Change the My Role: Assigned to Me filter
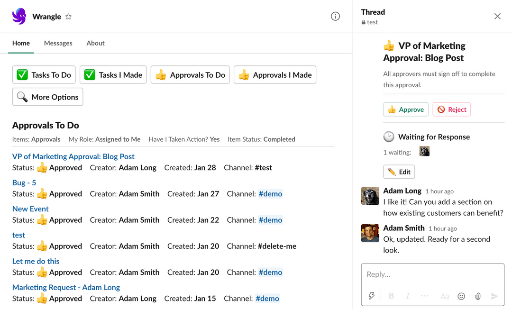 click(104, 139)
